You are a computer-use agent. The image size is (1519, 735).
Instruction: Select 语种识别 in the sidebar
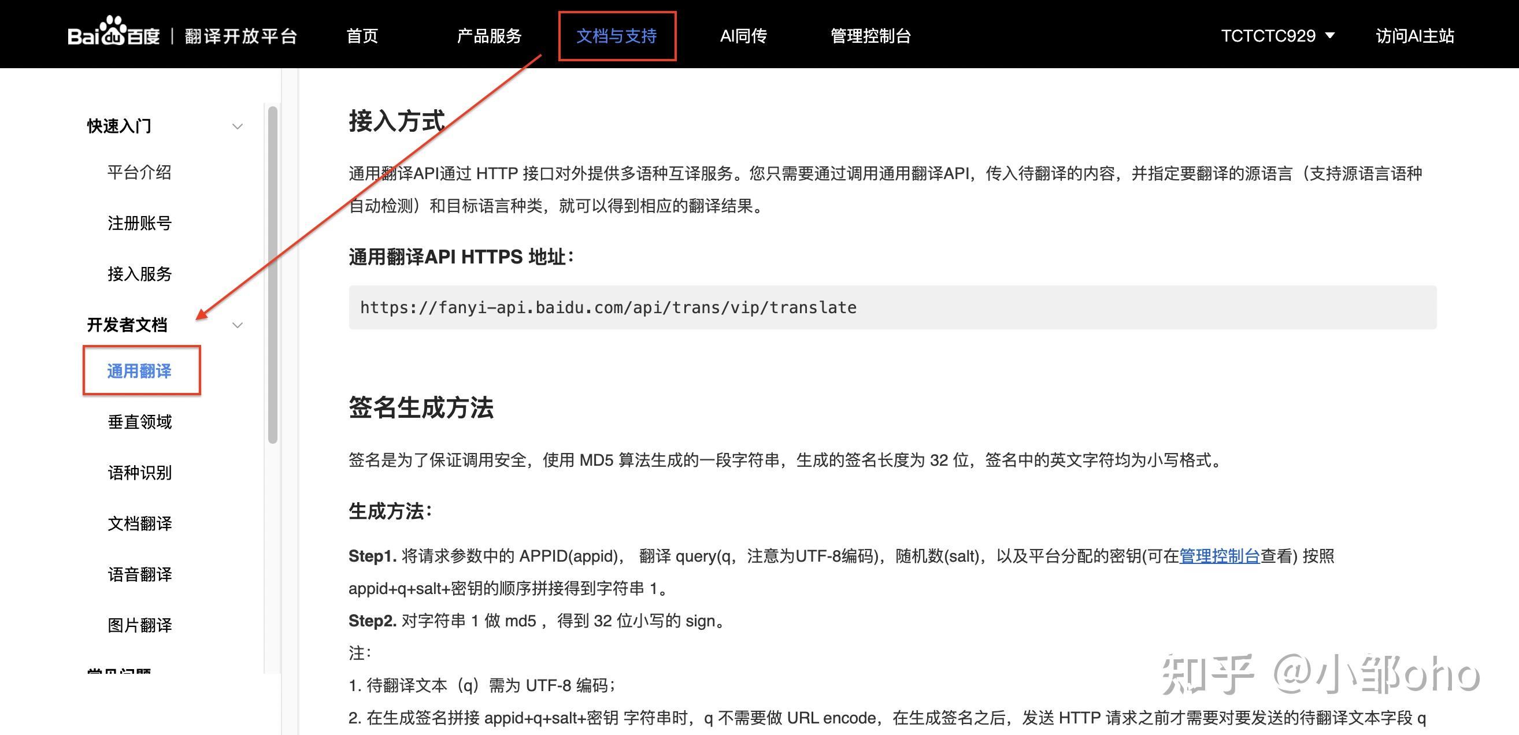139,473
